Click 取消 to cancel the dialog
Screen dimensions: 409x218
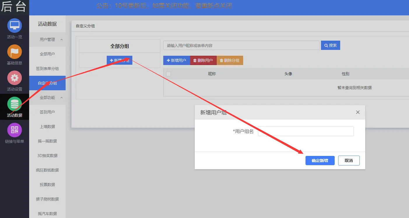349,161
